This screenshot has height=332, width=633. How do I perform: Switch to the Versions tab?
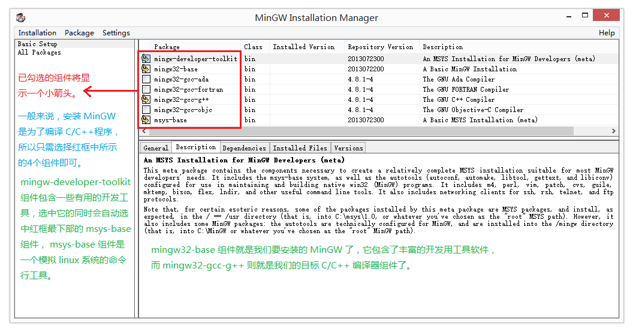(x=348, y=147)
